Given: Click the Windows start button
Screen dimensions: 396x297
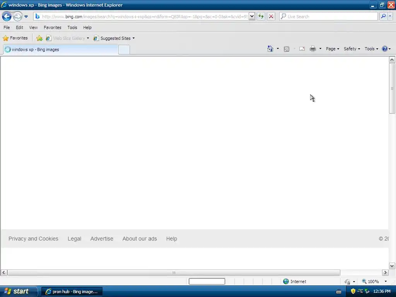Looking at the screenshot, I should pos(18,292).
